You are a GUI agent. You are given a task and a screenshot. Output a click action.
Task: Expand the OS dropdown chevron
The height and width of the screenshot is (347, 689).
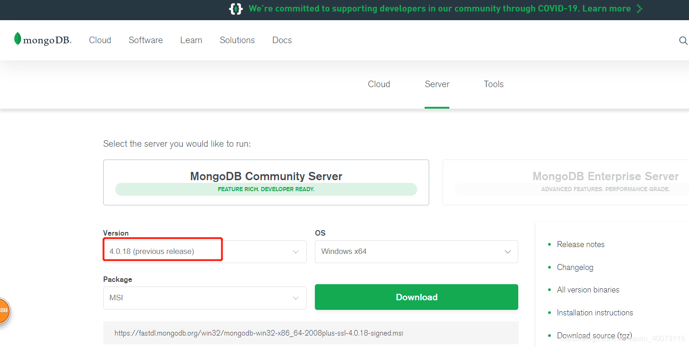click(x=508, y=252)
